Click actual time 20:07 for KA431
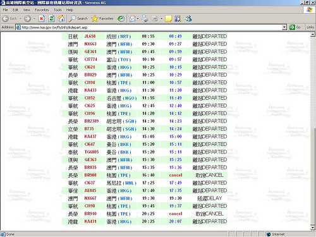The width and height of the screenshot is (316, 237). 175,221
